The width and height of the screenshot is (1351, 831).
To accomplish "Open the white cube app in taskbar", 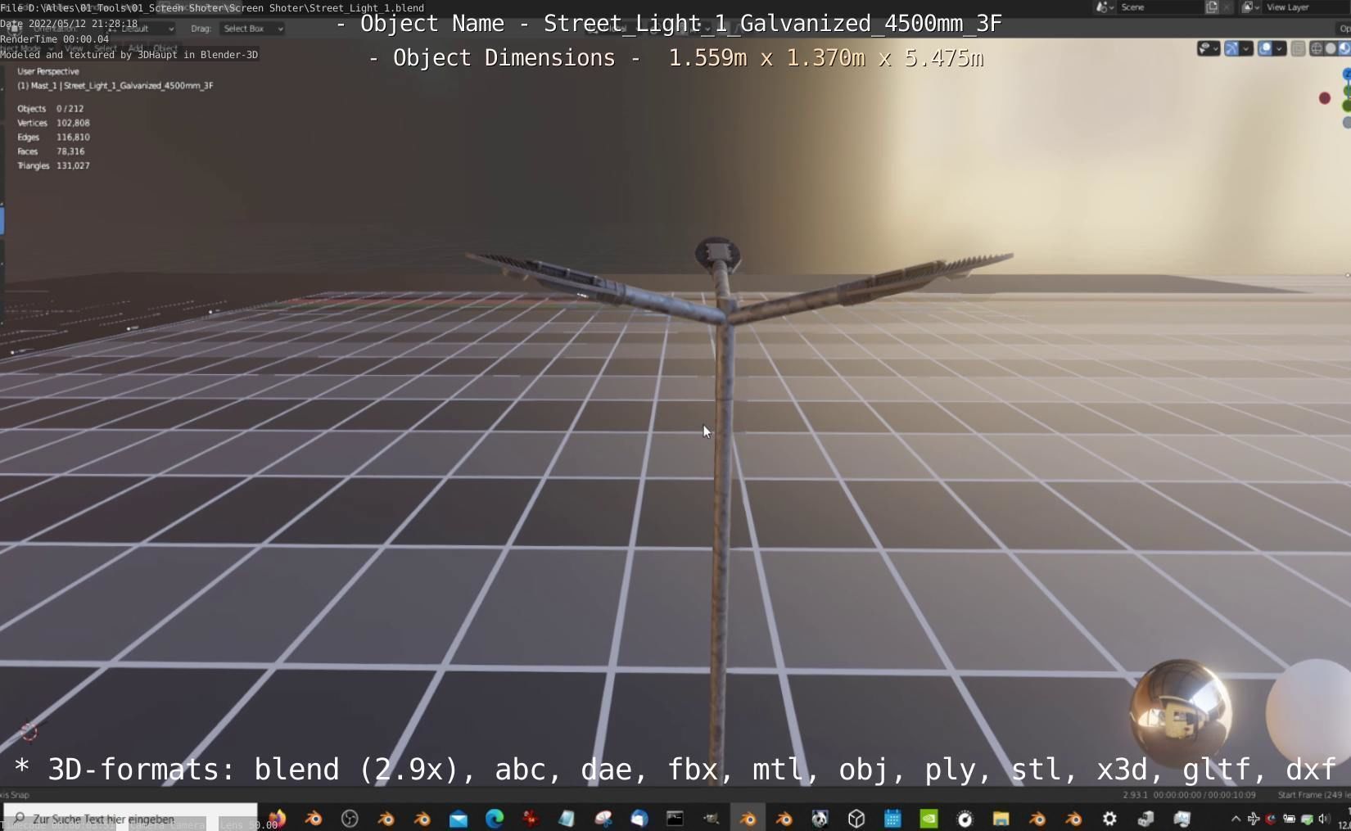I will (856, 818).
